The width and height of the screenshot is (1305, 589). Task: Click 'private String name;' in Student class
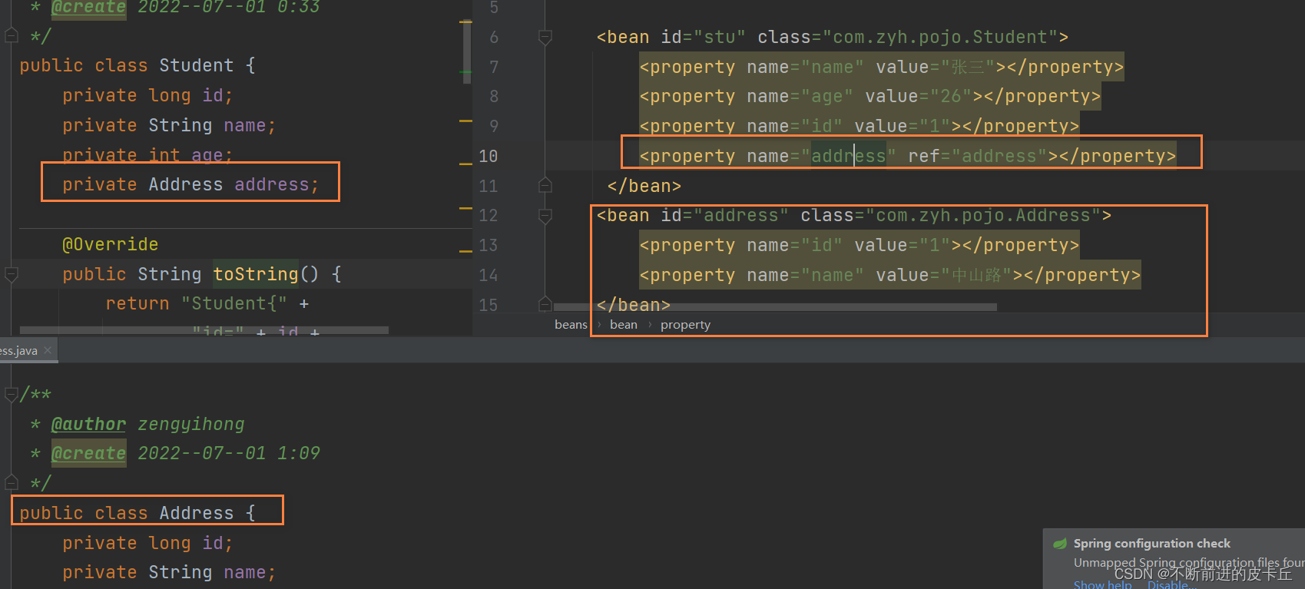(x=169, y=125)
